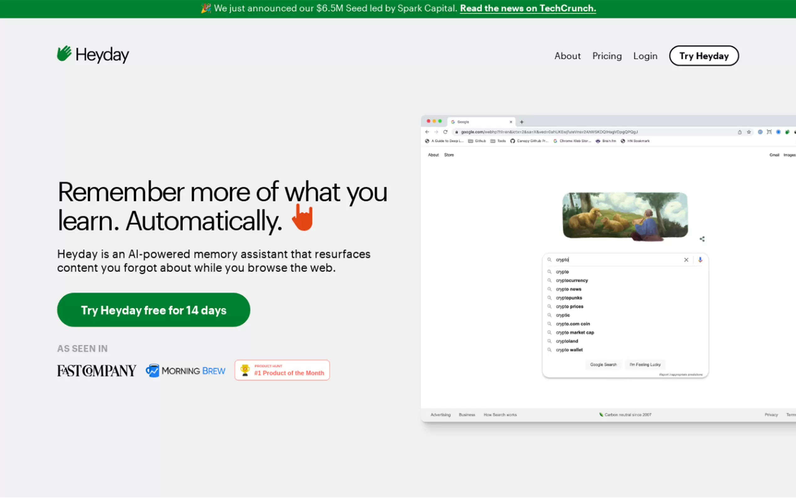The image size is (796, 498).
Task: Click the share icon below the Google doodle
Action: coord(702,239)
